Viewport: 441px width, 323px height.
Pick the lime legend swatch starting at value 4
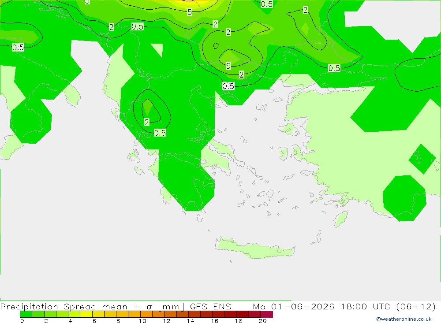tap(74, 314)
